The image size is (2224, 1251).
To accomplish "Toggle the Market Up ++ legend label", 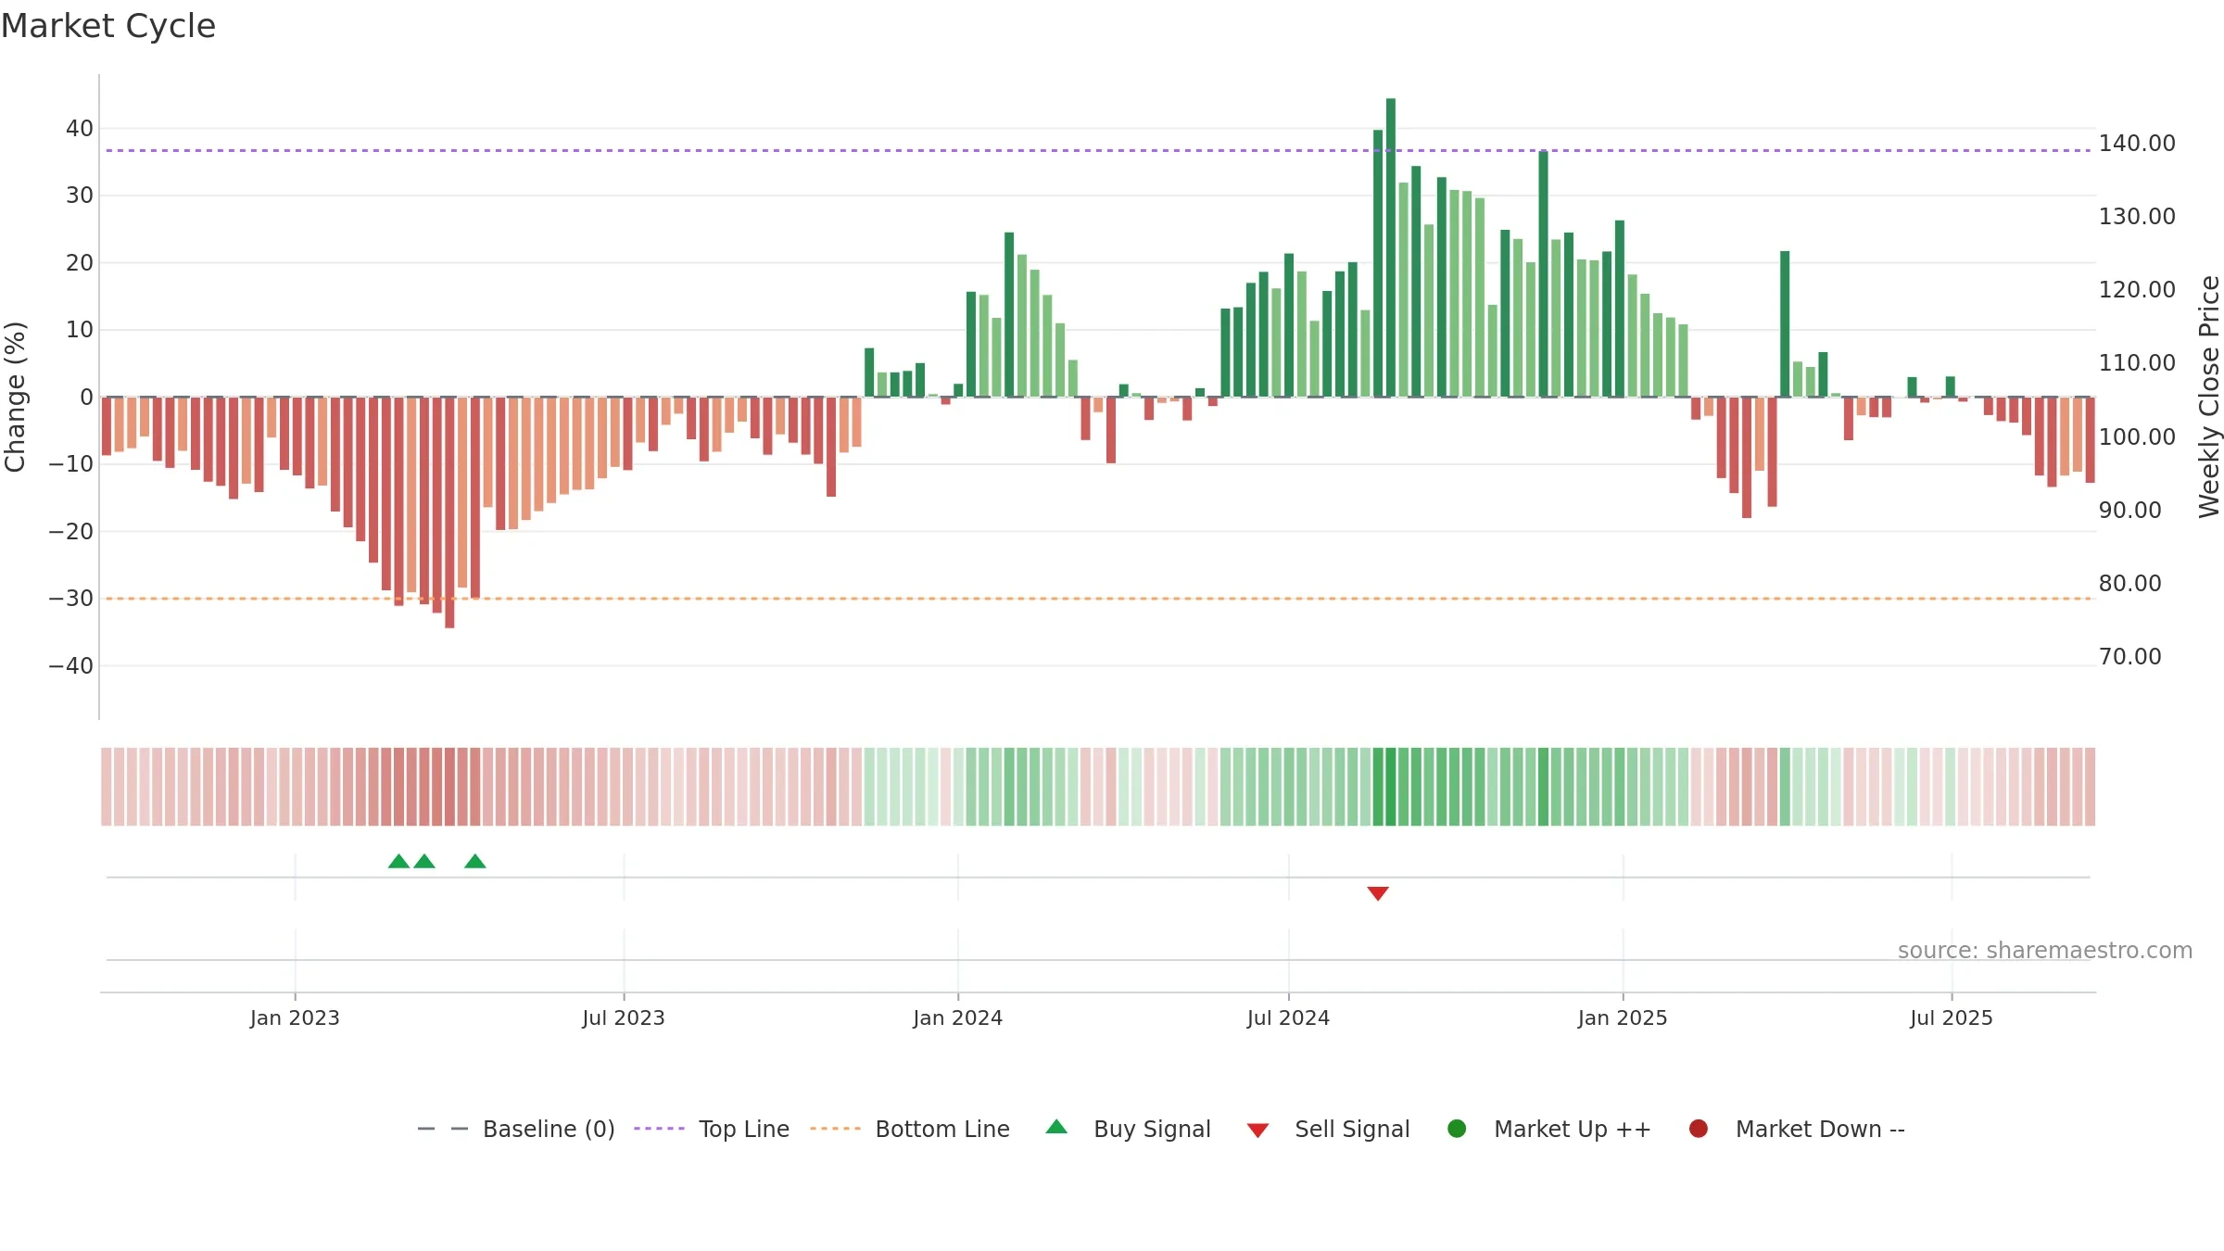I will tap(1573, 1129).
